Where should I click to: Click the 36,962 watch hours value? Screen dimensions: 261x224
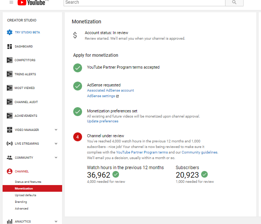[x=99, y=175]
